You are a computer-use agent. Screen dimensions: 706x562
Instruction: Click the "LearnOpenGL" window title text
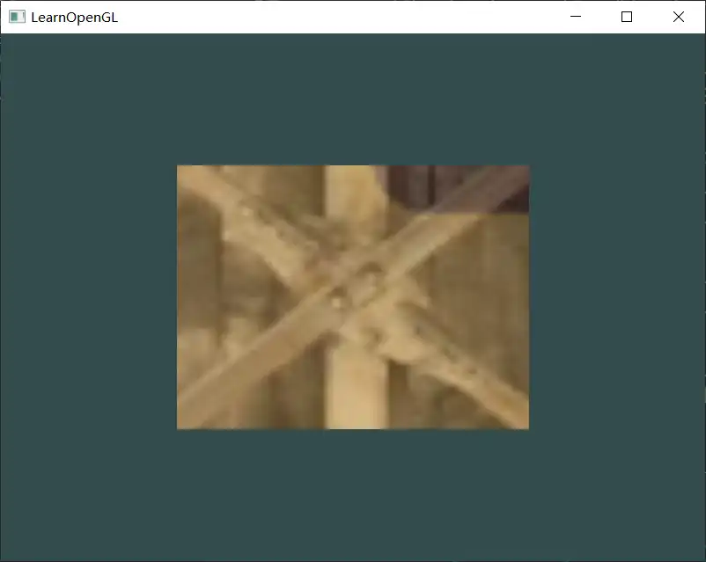pos(74,17)
